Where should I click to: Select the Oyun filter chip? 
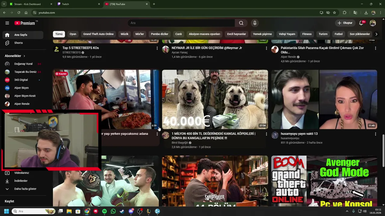coord(73,34)
